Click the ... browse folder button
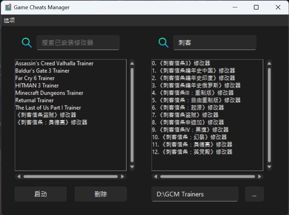The image size is (289, 215). pos(254,194)
